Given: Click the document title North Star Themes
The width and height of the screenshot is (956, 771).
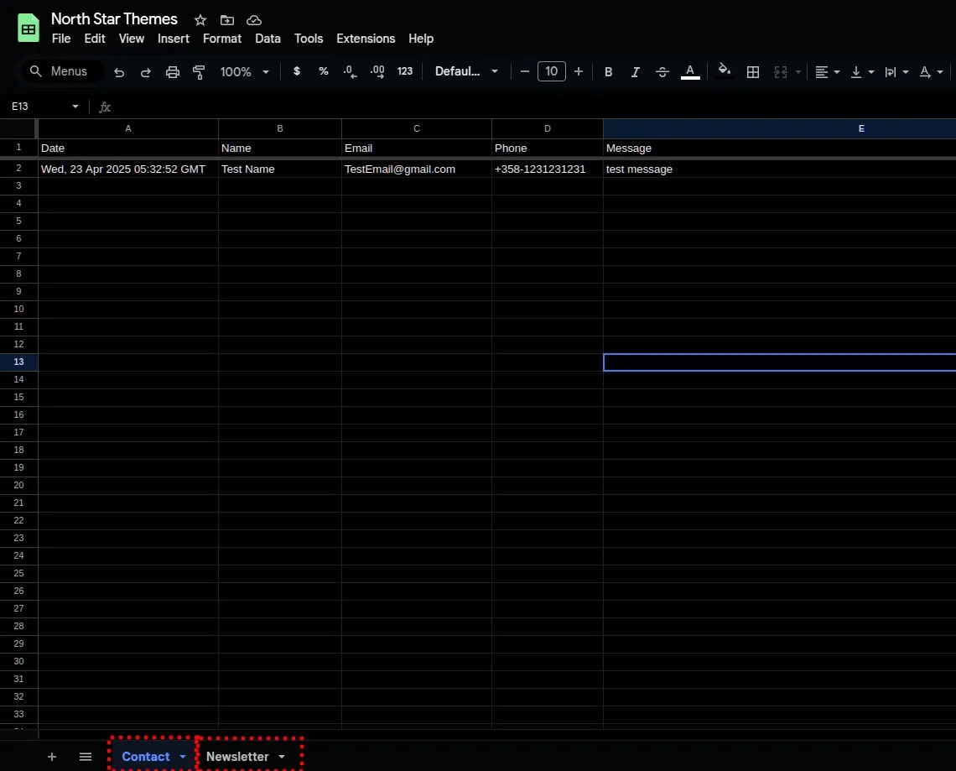Looking at the screenshot, I should [x=114, y=19].
